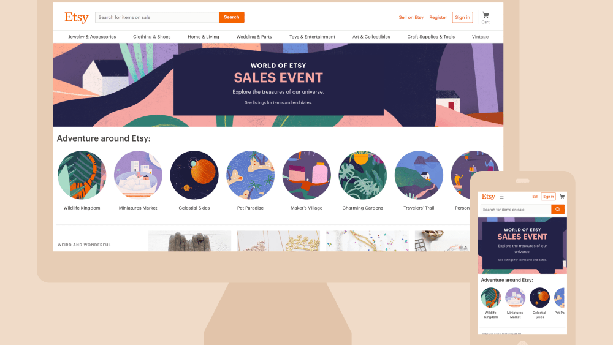This screenshot has width=613, height=345.
Task: Open the Craft Supplies & Tools menu
Action: pyautogui.click(x=431, y=37)
